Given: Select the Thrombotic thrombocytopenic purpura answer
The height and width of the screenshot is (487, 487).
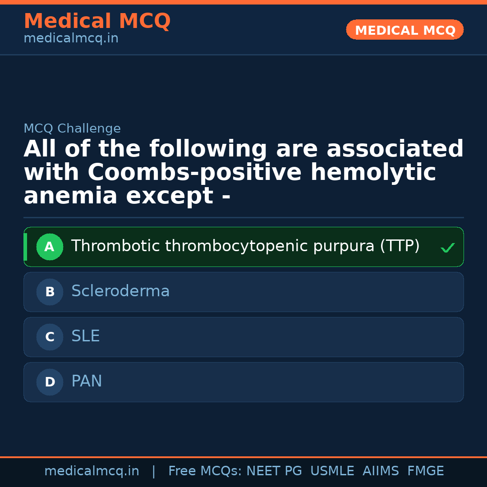Looking at the screenshot, I should coord(245,246).
